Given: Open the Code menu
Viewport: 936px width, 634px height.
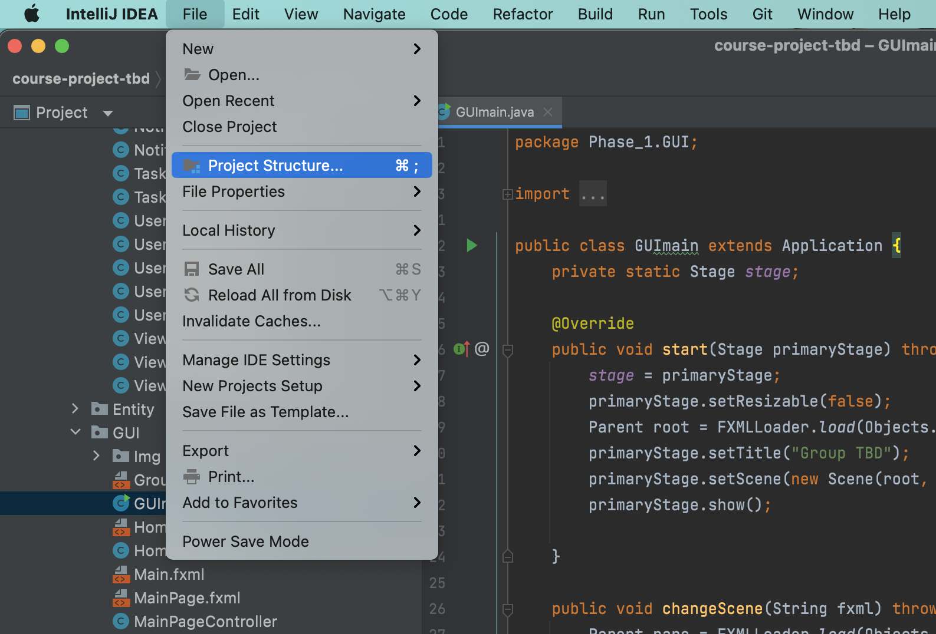Looking at the screenshot, I should pos(449,14).
